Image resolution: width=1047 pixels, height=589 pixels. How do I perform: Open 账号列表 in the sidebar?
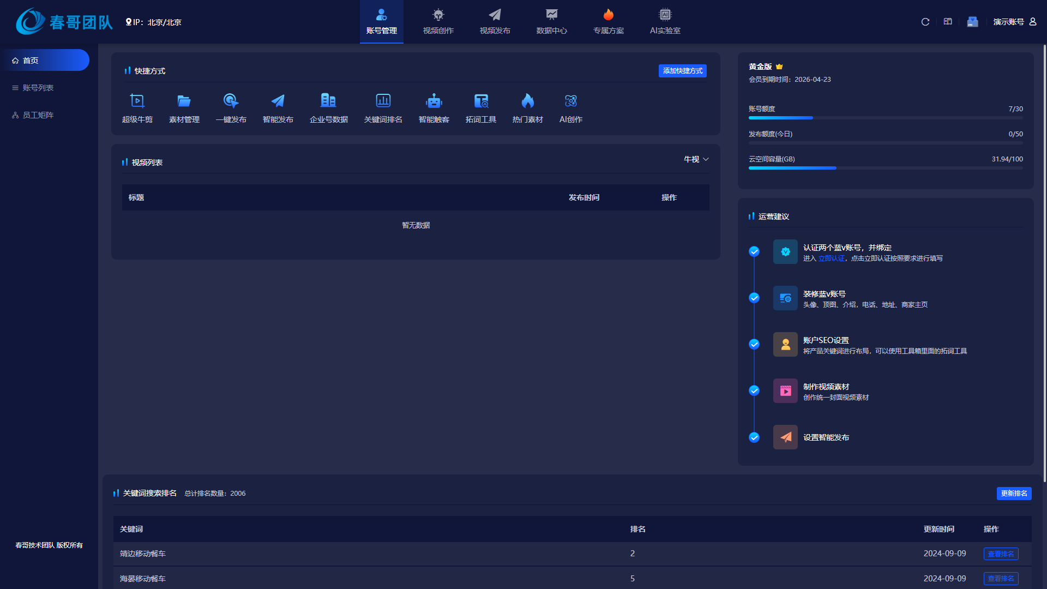pyautogui.click(x=38, y=88)
